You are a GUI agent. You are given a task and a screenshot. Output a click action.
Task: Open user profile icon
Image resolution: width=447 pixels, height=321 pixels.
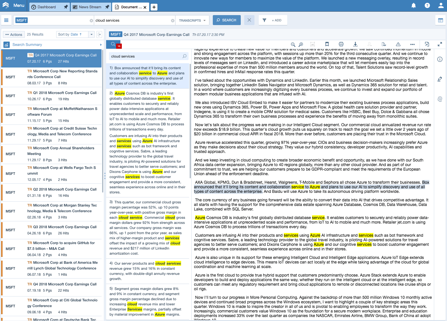[x=441, y=5]
